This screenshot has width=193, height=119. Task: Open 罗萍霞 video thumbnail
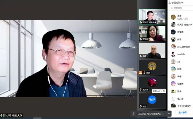click(152, 33)
